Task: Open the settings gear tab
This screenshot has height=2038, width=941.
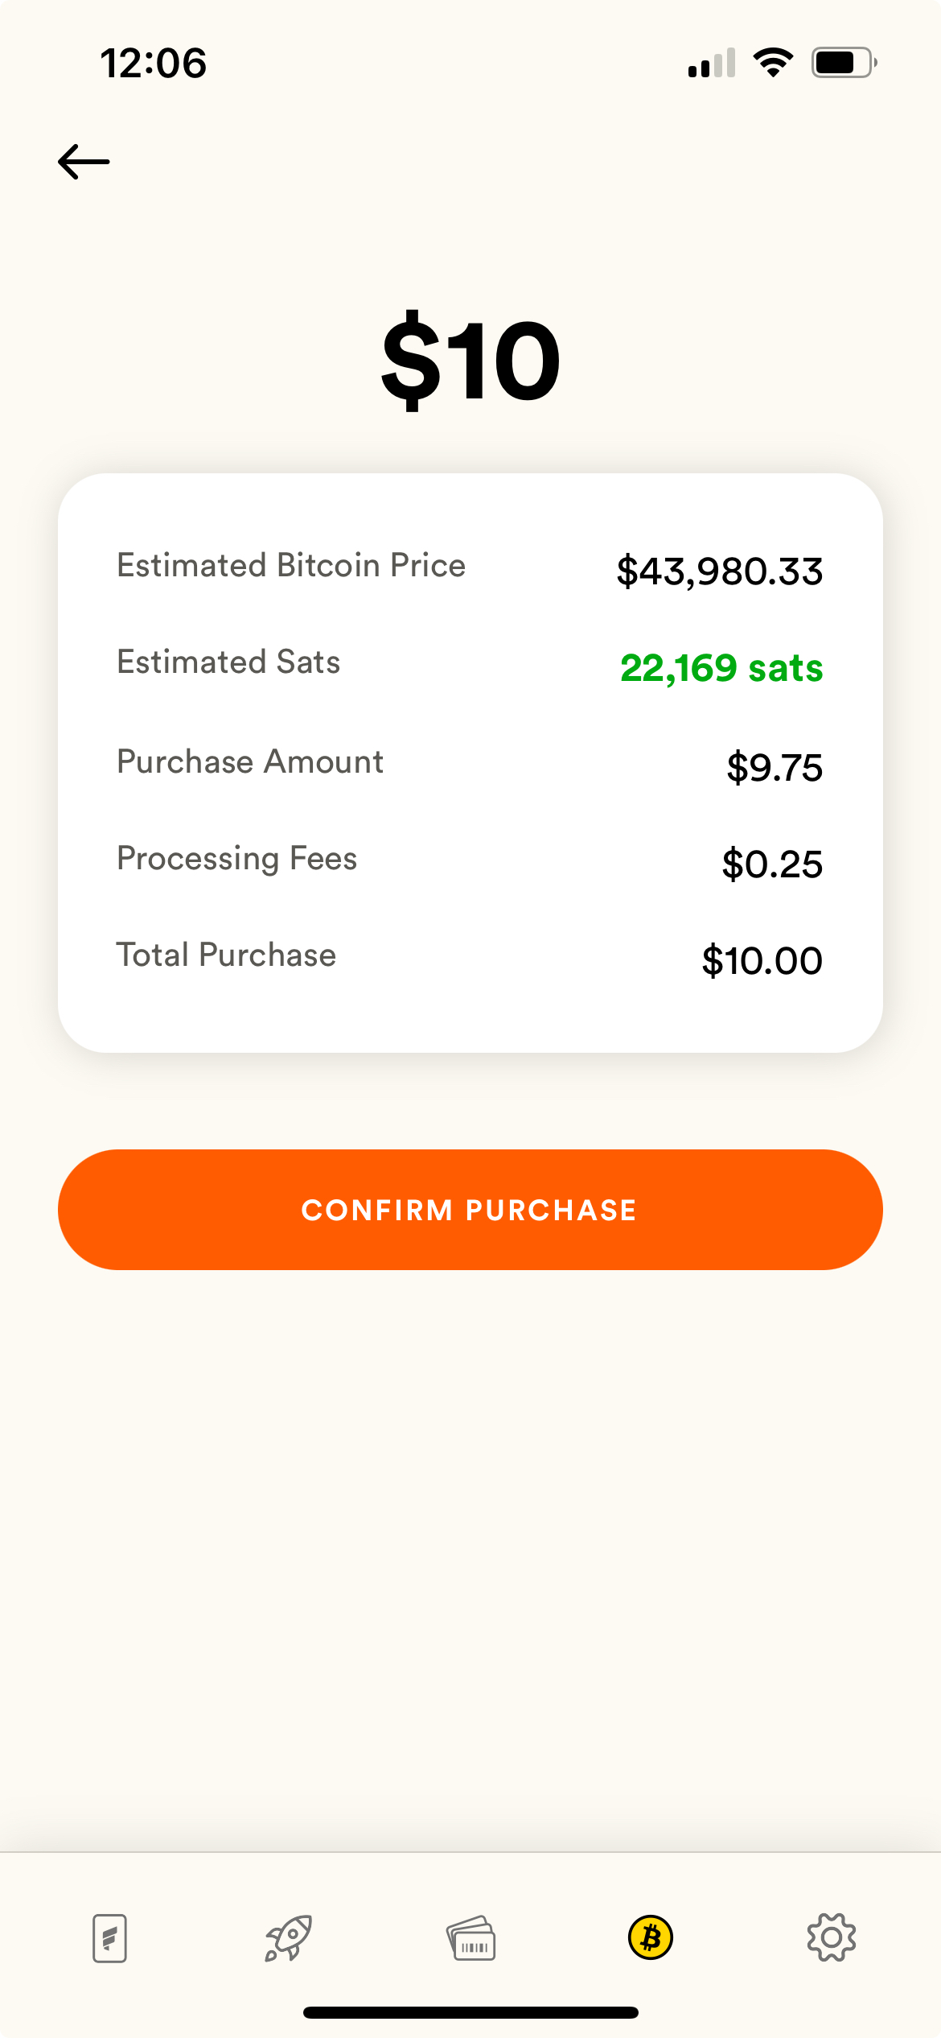Action: coord(832,1938)
